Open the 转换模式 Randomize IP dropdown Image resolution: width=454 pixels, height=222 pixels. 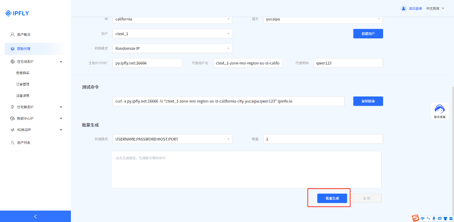pos(172,48)
